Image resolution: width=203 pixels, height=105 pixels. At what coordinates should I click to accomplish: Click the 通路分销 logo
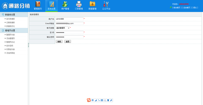(x=16, y=6)
